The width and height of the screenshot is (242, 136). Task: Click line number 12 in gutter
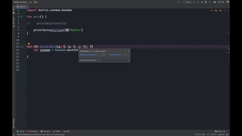[x=17, y=47]
